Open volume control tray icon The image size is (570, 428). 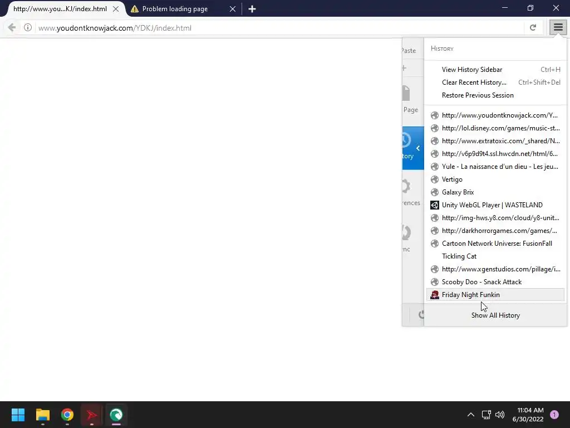coord(500,415)
